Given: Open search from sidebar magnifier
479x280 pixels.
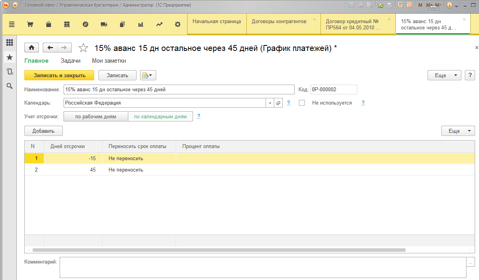Looking at the screenshot, I should pyautogui.click(x=9, y=86).
